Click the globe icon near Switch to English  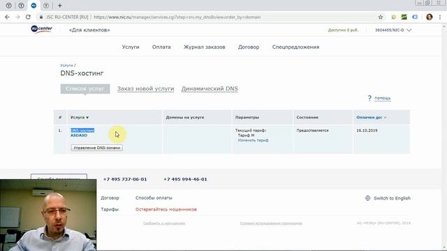pyautogui.click(x=368, y=198)
